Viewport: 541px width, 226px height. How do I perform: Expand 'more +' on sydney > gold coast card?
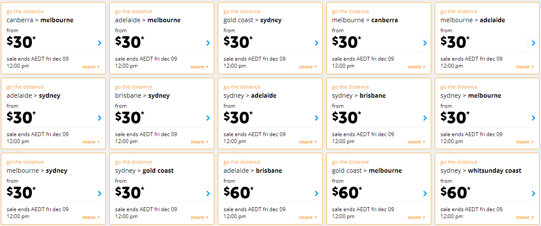tap(199, 217)
